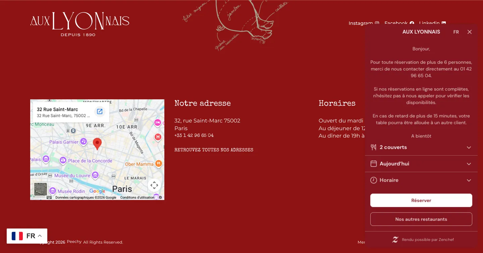Click the Palais Garnier marker on the map

coord(84,142)
